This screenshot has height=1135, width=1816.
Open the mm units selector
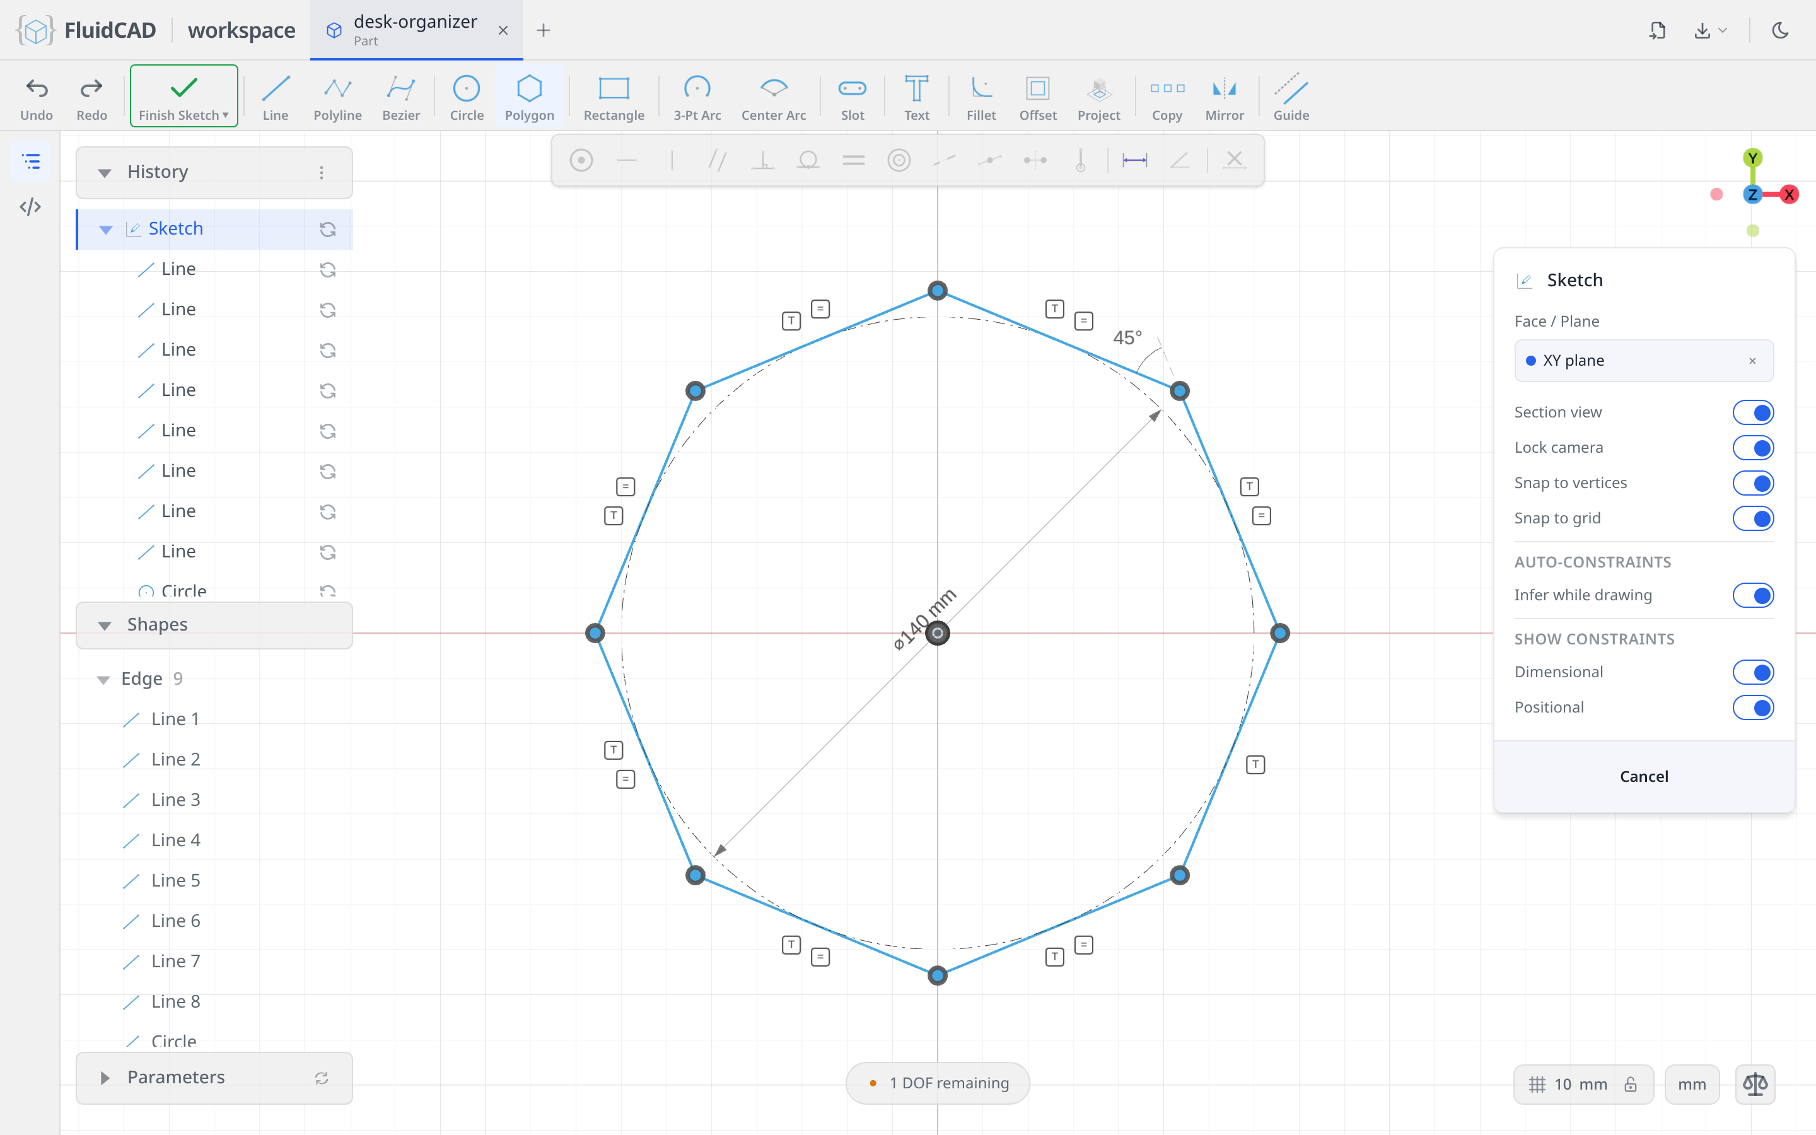coord(1691,1084)
